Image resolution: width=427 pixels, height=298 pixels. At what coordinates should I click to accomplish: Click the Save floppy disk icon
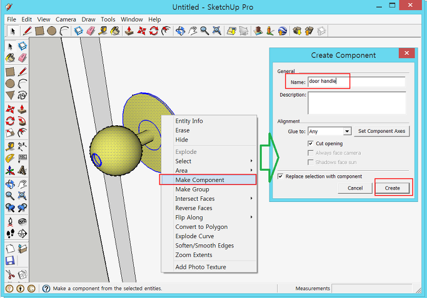pyautogui.click(x=10, y=261)
